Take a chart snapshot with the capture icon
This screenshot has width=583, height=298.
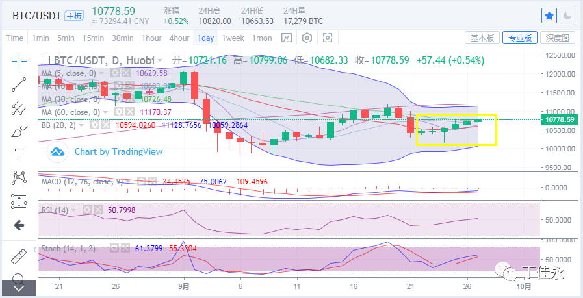click(327, 38)
